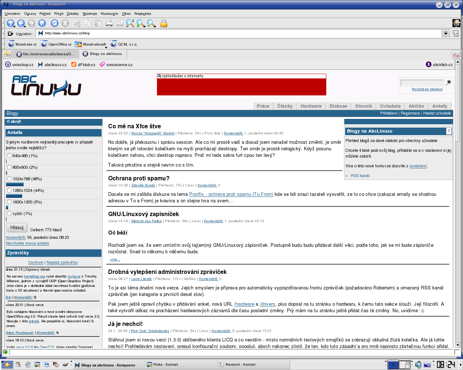Print the page using the printer icon
Viewport: 463px width, 370px height.
(109, 23)
